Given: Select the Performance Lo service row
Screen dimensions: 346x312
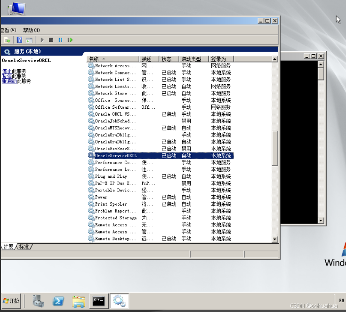Looking at the screenshot, I should coord(161,169).
